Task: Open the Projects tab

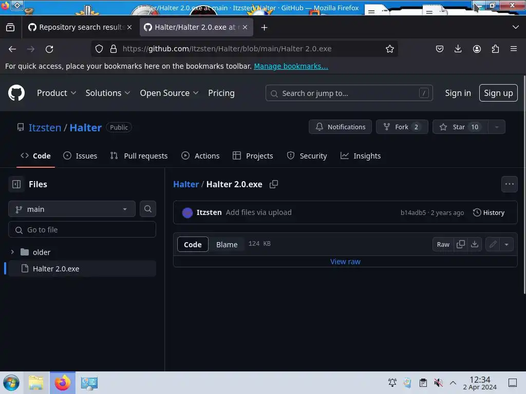Action: (253, 156)
